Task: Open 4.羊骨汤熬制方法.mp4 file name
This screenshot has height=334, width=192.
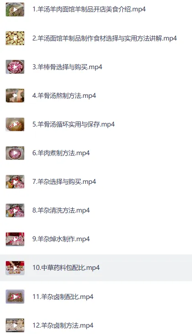Action: tap(64, 96)
